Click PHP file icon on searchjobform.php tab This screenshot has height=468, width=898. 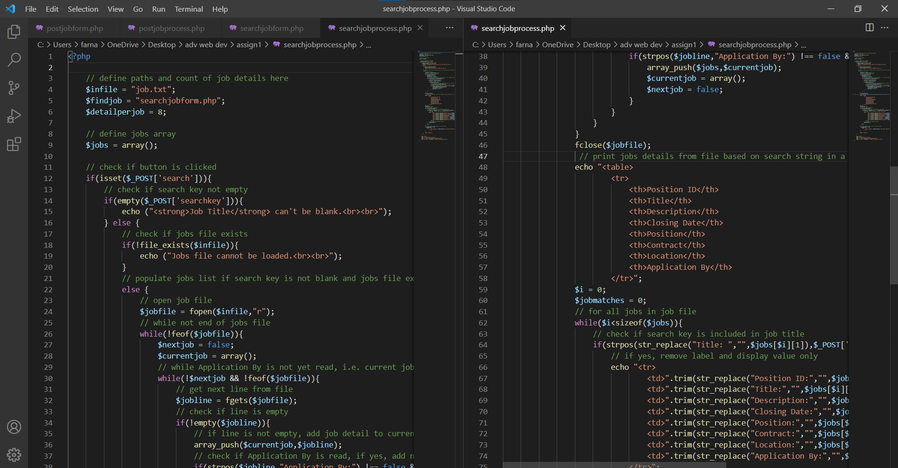(233, 28)
